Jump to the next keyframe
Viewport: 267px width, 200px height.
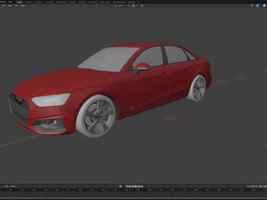click(139, 186)
